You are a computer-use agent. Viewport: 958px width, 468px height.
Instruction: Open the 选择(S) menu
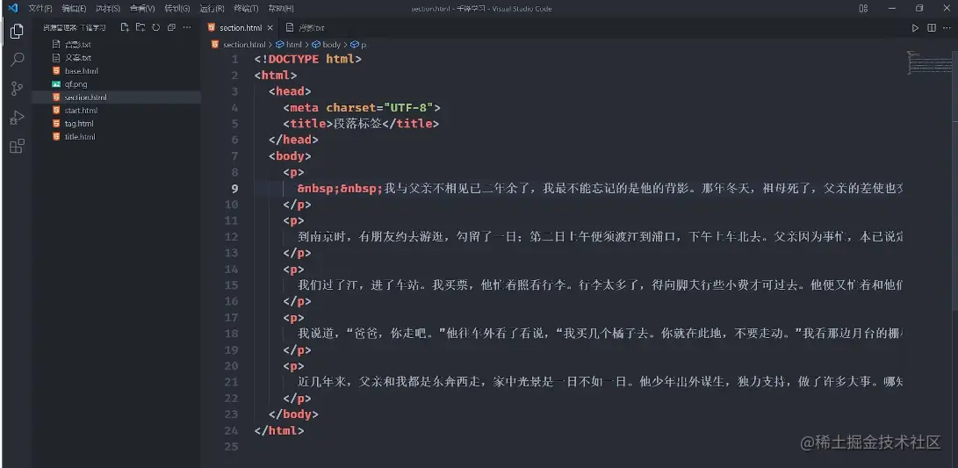click(x=108, y=9)
